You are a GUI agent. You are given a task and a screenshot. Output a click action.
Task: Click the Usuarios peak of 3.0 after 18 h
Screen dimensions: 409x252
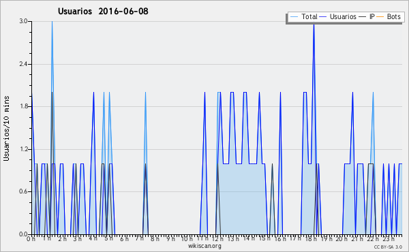tap(314, 26)
